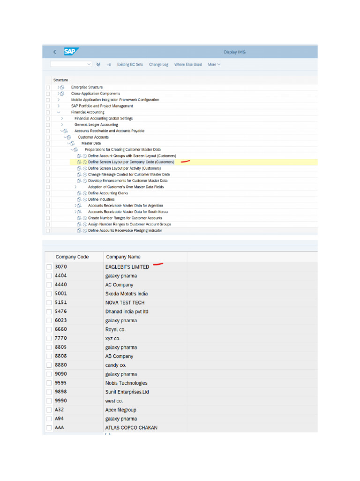Screen dimensions: 360x481
Task: Execute Define Screen Layout per Activity icon
Action: pos(85,169)
